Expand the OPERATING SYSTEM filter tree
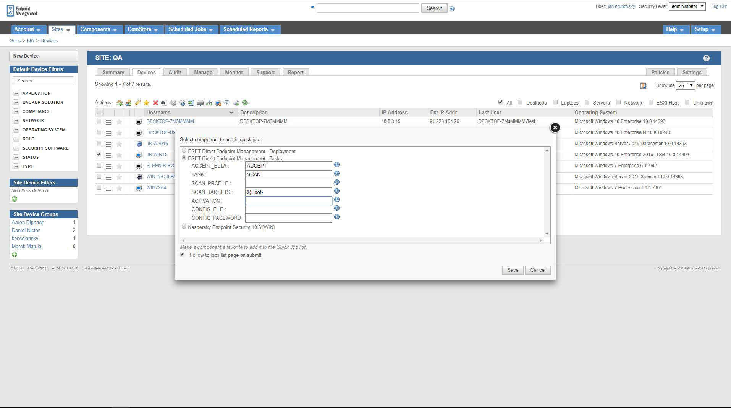Image resolution: width=731 pixels, height=408 pixels. (16, 130)
